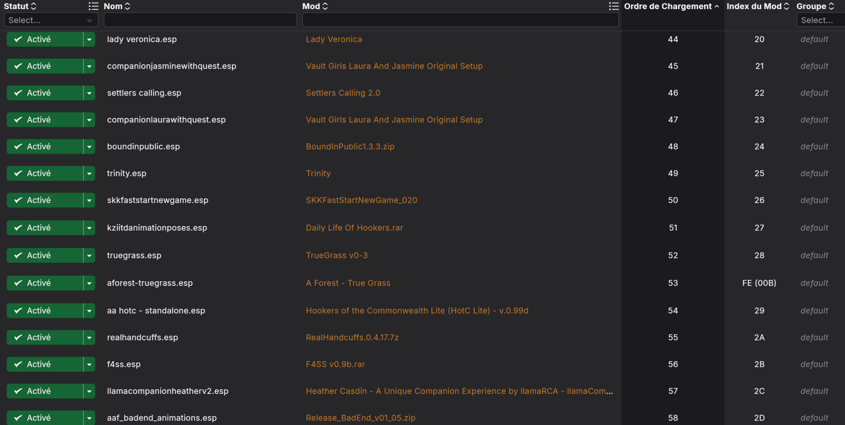The width and height of the screenshot is (845, 425).
Task: Open the Heather Casdin companion mod link
Action: point(459,391)
